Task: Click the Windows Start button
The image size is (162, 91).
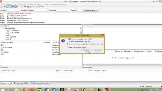Action: pos(3,90)
